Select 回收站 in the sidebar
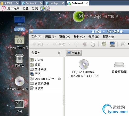The width and height of the screenshot is (129, 116). pos(46,88)
